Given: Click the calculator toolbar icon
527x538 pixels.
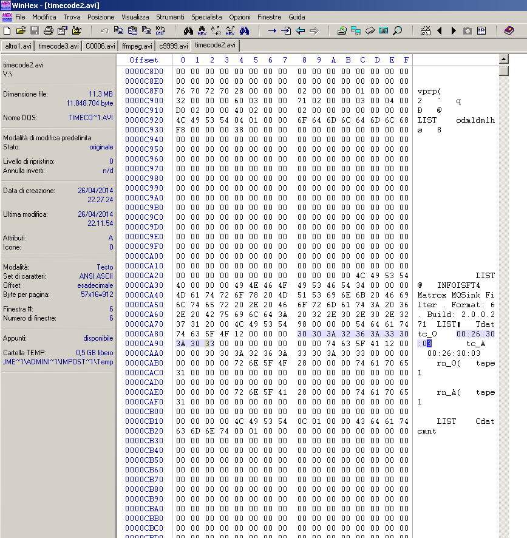Looking at the screenshot, I should 384,30.
